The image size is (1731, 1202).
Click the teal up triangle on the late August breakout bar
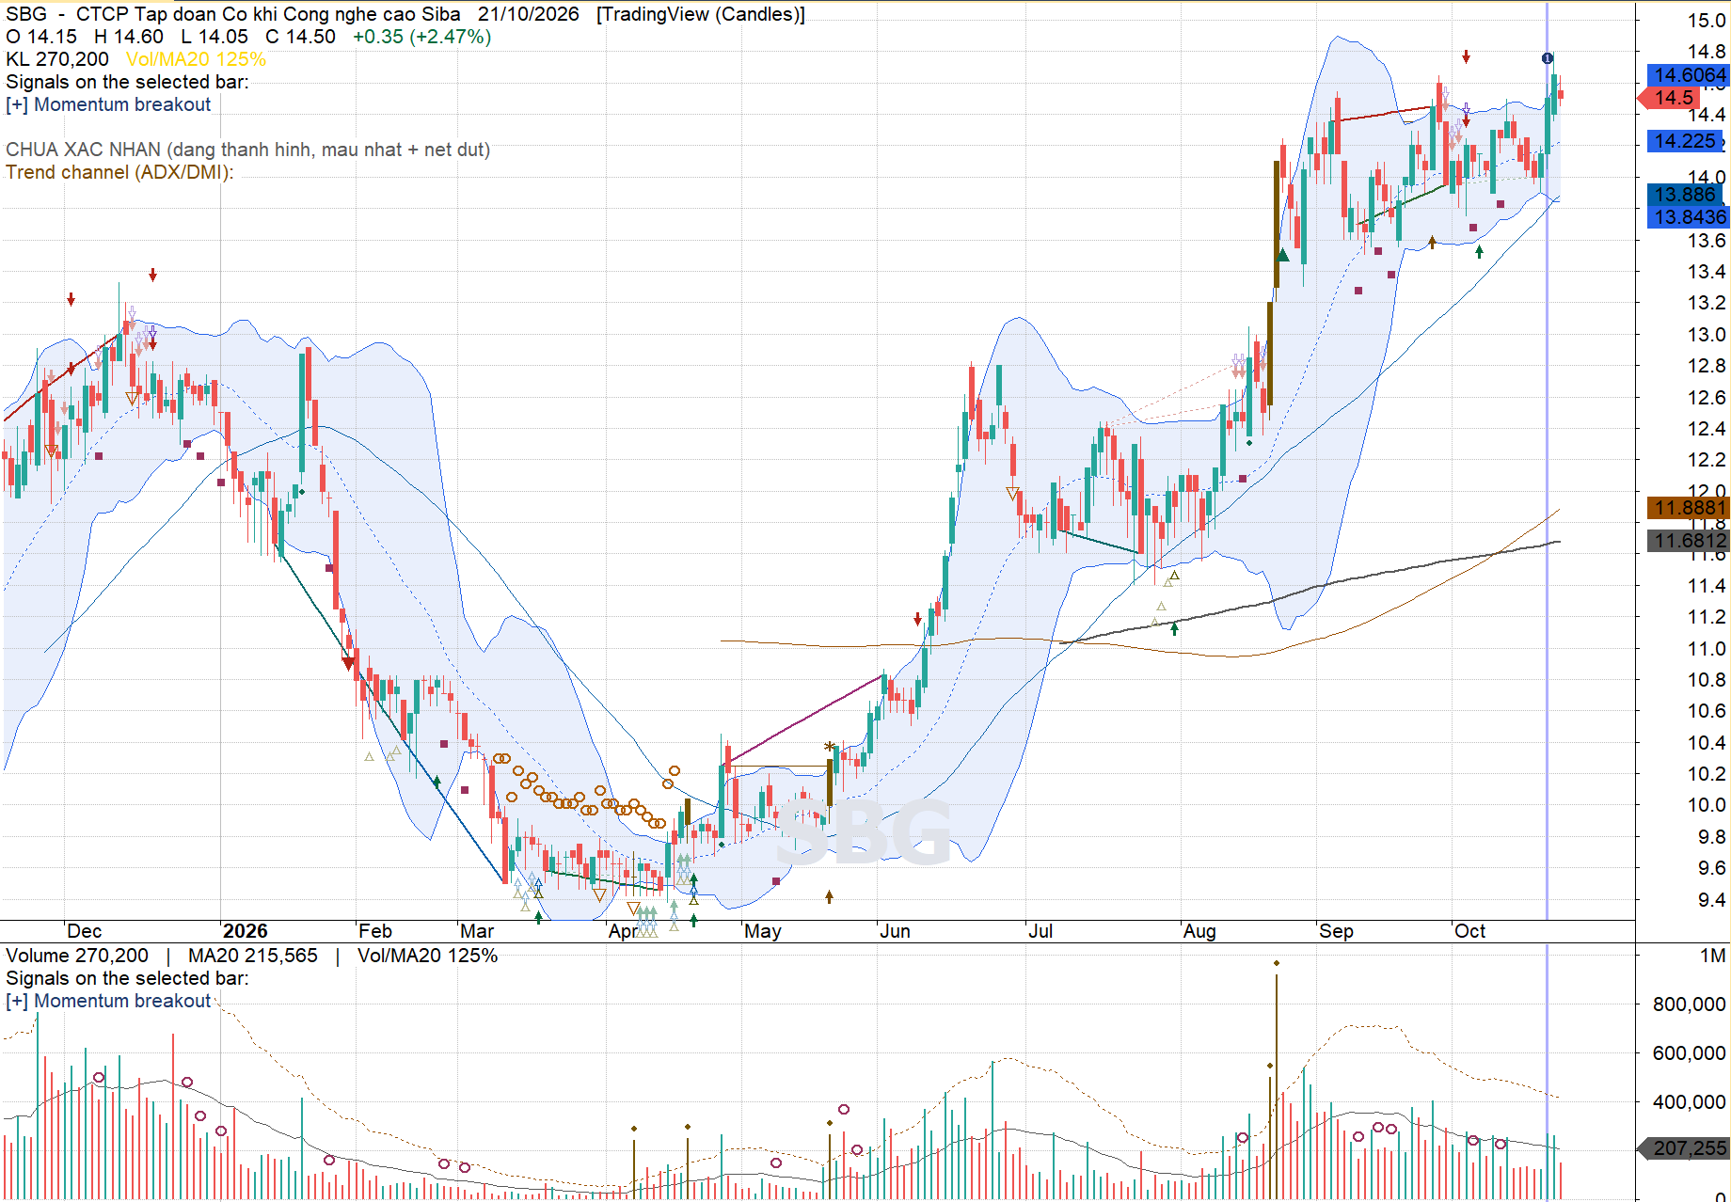click(x=1283, y=255)
